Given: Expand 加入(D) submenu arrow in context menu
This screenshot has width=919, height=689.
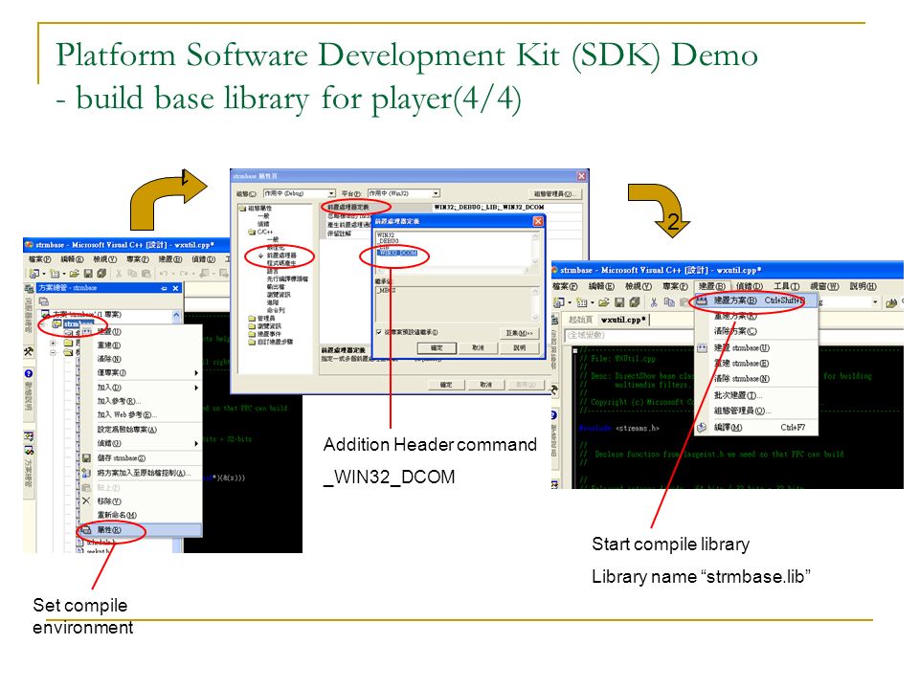Looking at the screenshot, I should tap(196, 388).
